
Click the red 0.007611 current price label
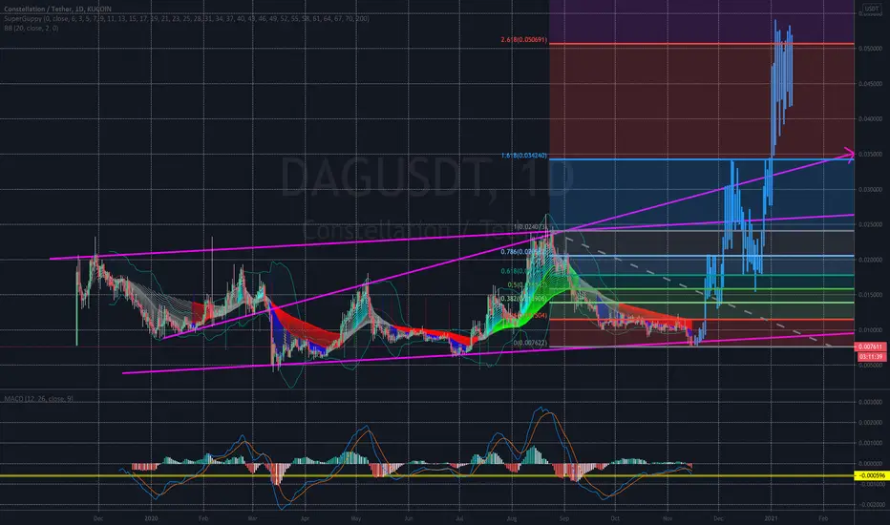pyautogui.click(x=870, y=346)
